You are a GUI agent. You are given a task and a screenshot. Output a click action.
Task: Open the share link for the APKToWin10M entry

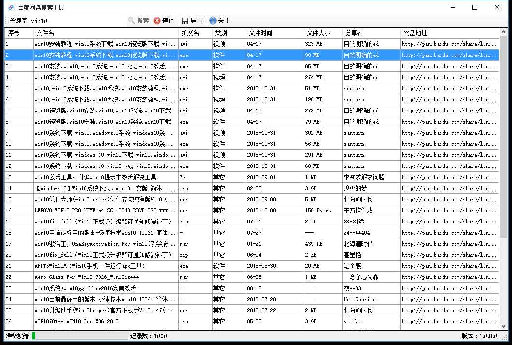click(x=448, y=266)
